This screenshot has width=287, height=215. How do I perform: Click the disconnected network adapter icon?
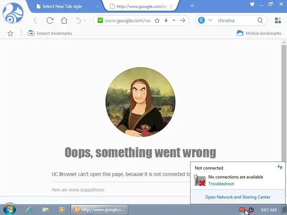click(x=200, y=180)
